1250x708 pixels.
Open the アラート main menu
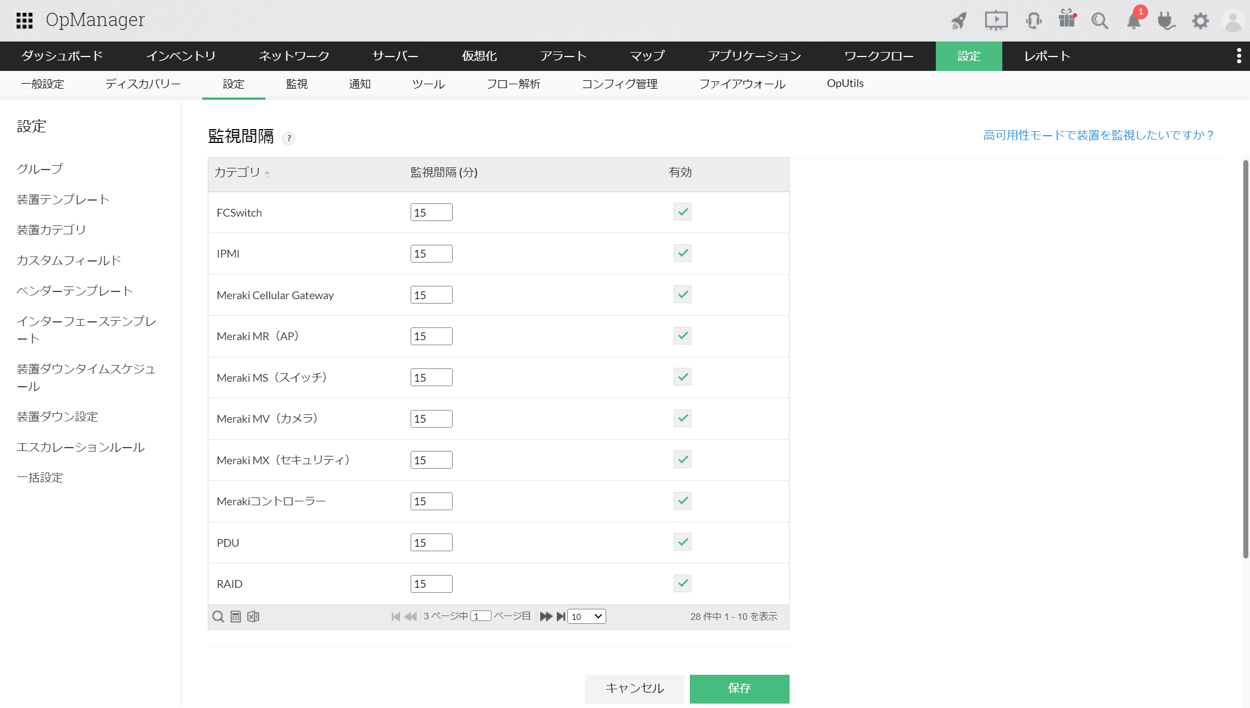[563, 56]
